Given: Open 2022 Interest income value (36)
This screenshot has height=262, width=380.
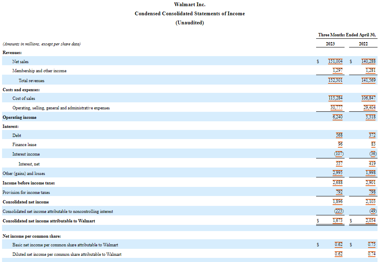Looking at the screenshot, I should (x=373, y=154).
